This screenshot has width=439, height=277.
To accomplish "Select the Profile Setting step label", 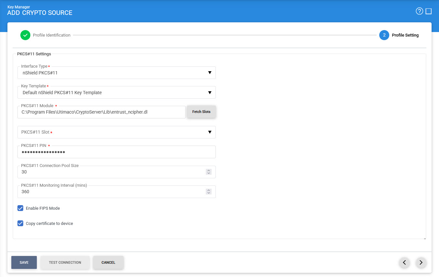I will tap(405, 35).
